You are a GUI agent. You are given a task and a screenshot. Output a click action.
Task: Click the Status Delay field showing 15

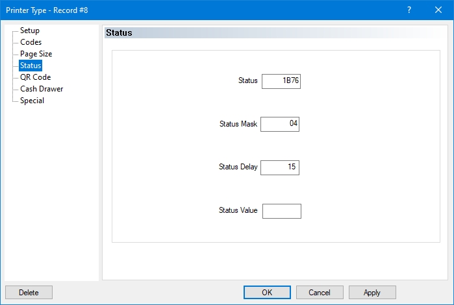coord(280,167)
